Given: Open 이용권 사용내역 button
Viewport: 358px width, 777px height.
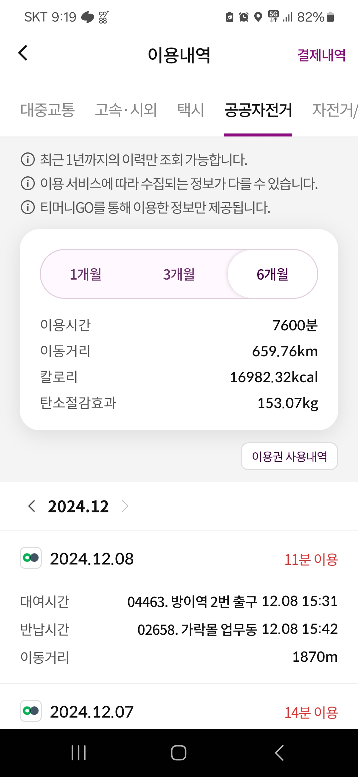Looking at the screenshot, I should [289, 457].
